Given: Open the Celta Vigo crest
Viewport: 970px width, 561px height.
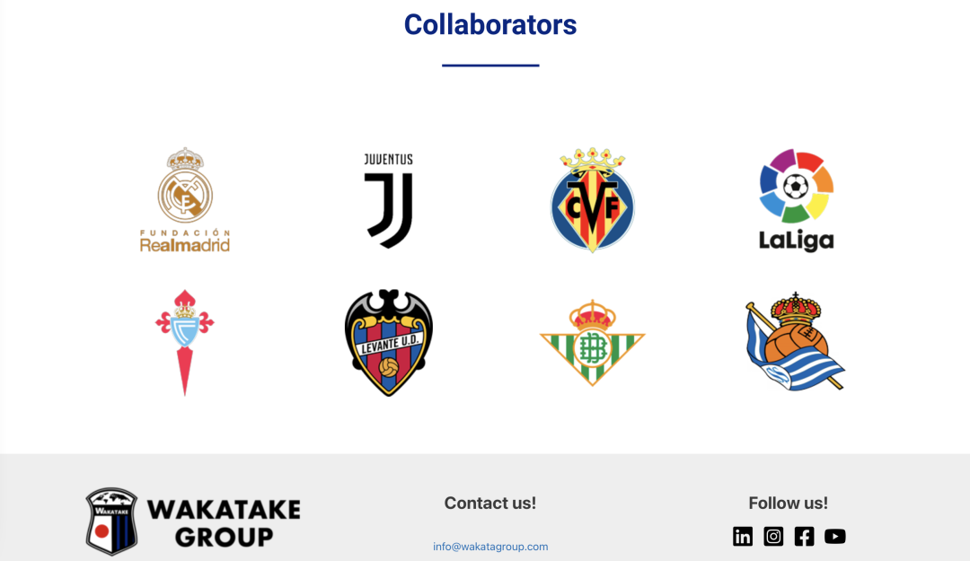Looking at the screenshot, I should point(185,342).
